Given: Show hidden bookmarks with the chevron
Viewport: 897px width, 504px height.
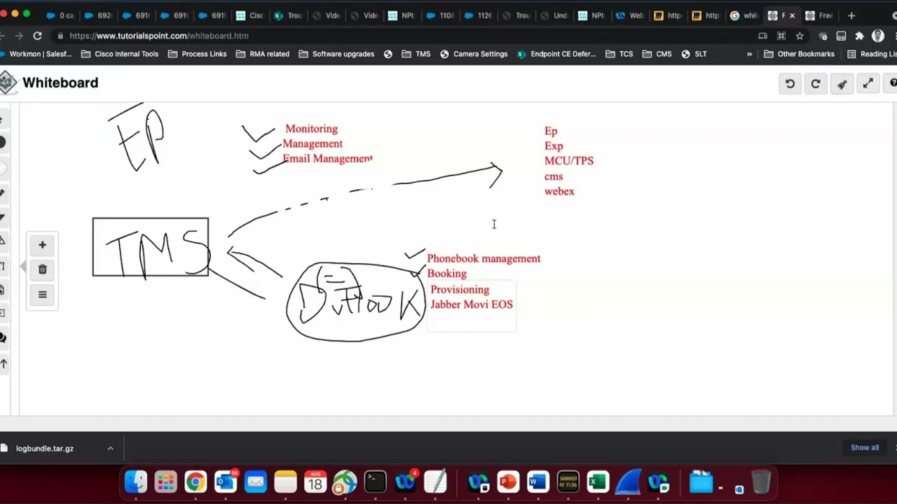Looking at the screenshot, I should click(749, 54).
